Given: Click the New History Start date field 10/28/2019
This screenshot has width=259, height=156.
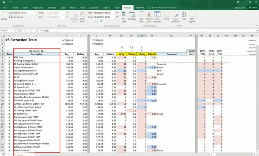Looking at the screenshot, I should click(104, 13).
